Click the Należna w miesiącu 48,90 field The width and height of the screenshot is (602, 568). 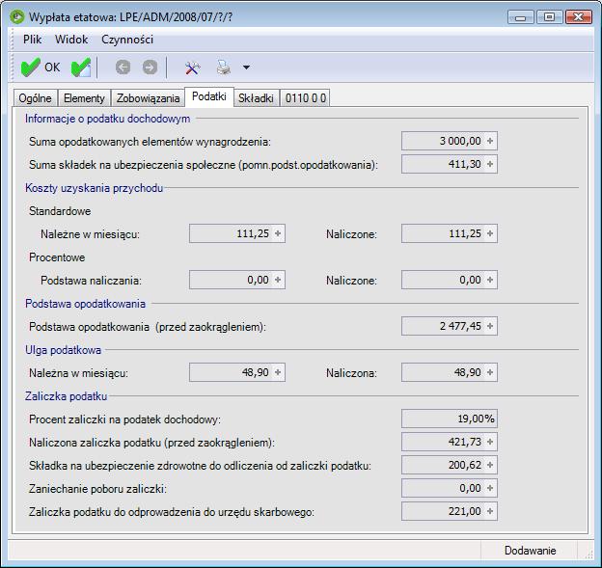pyautogui.click(x=237, y=372)
